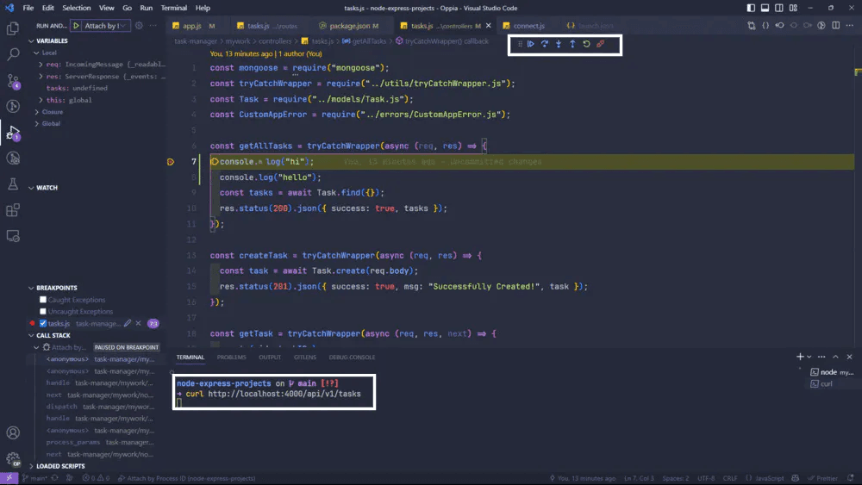Open Source Control view in activity bar
Image resolution: width=862 pixels, height=485 pixels.
tap(13, 81)
